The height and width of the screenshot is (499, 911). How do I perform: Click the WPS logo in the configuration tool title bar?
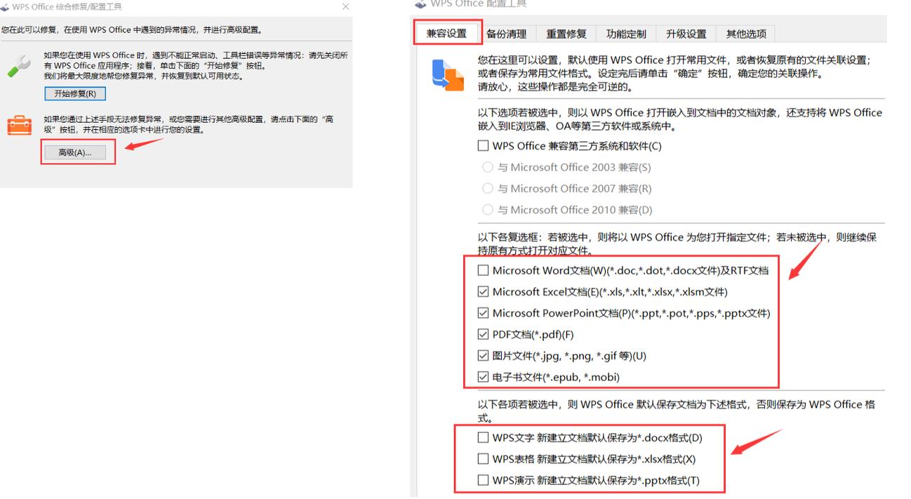click(x=421, y=4)
